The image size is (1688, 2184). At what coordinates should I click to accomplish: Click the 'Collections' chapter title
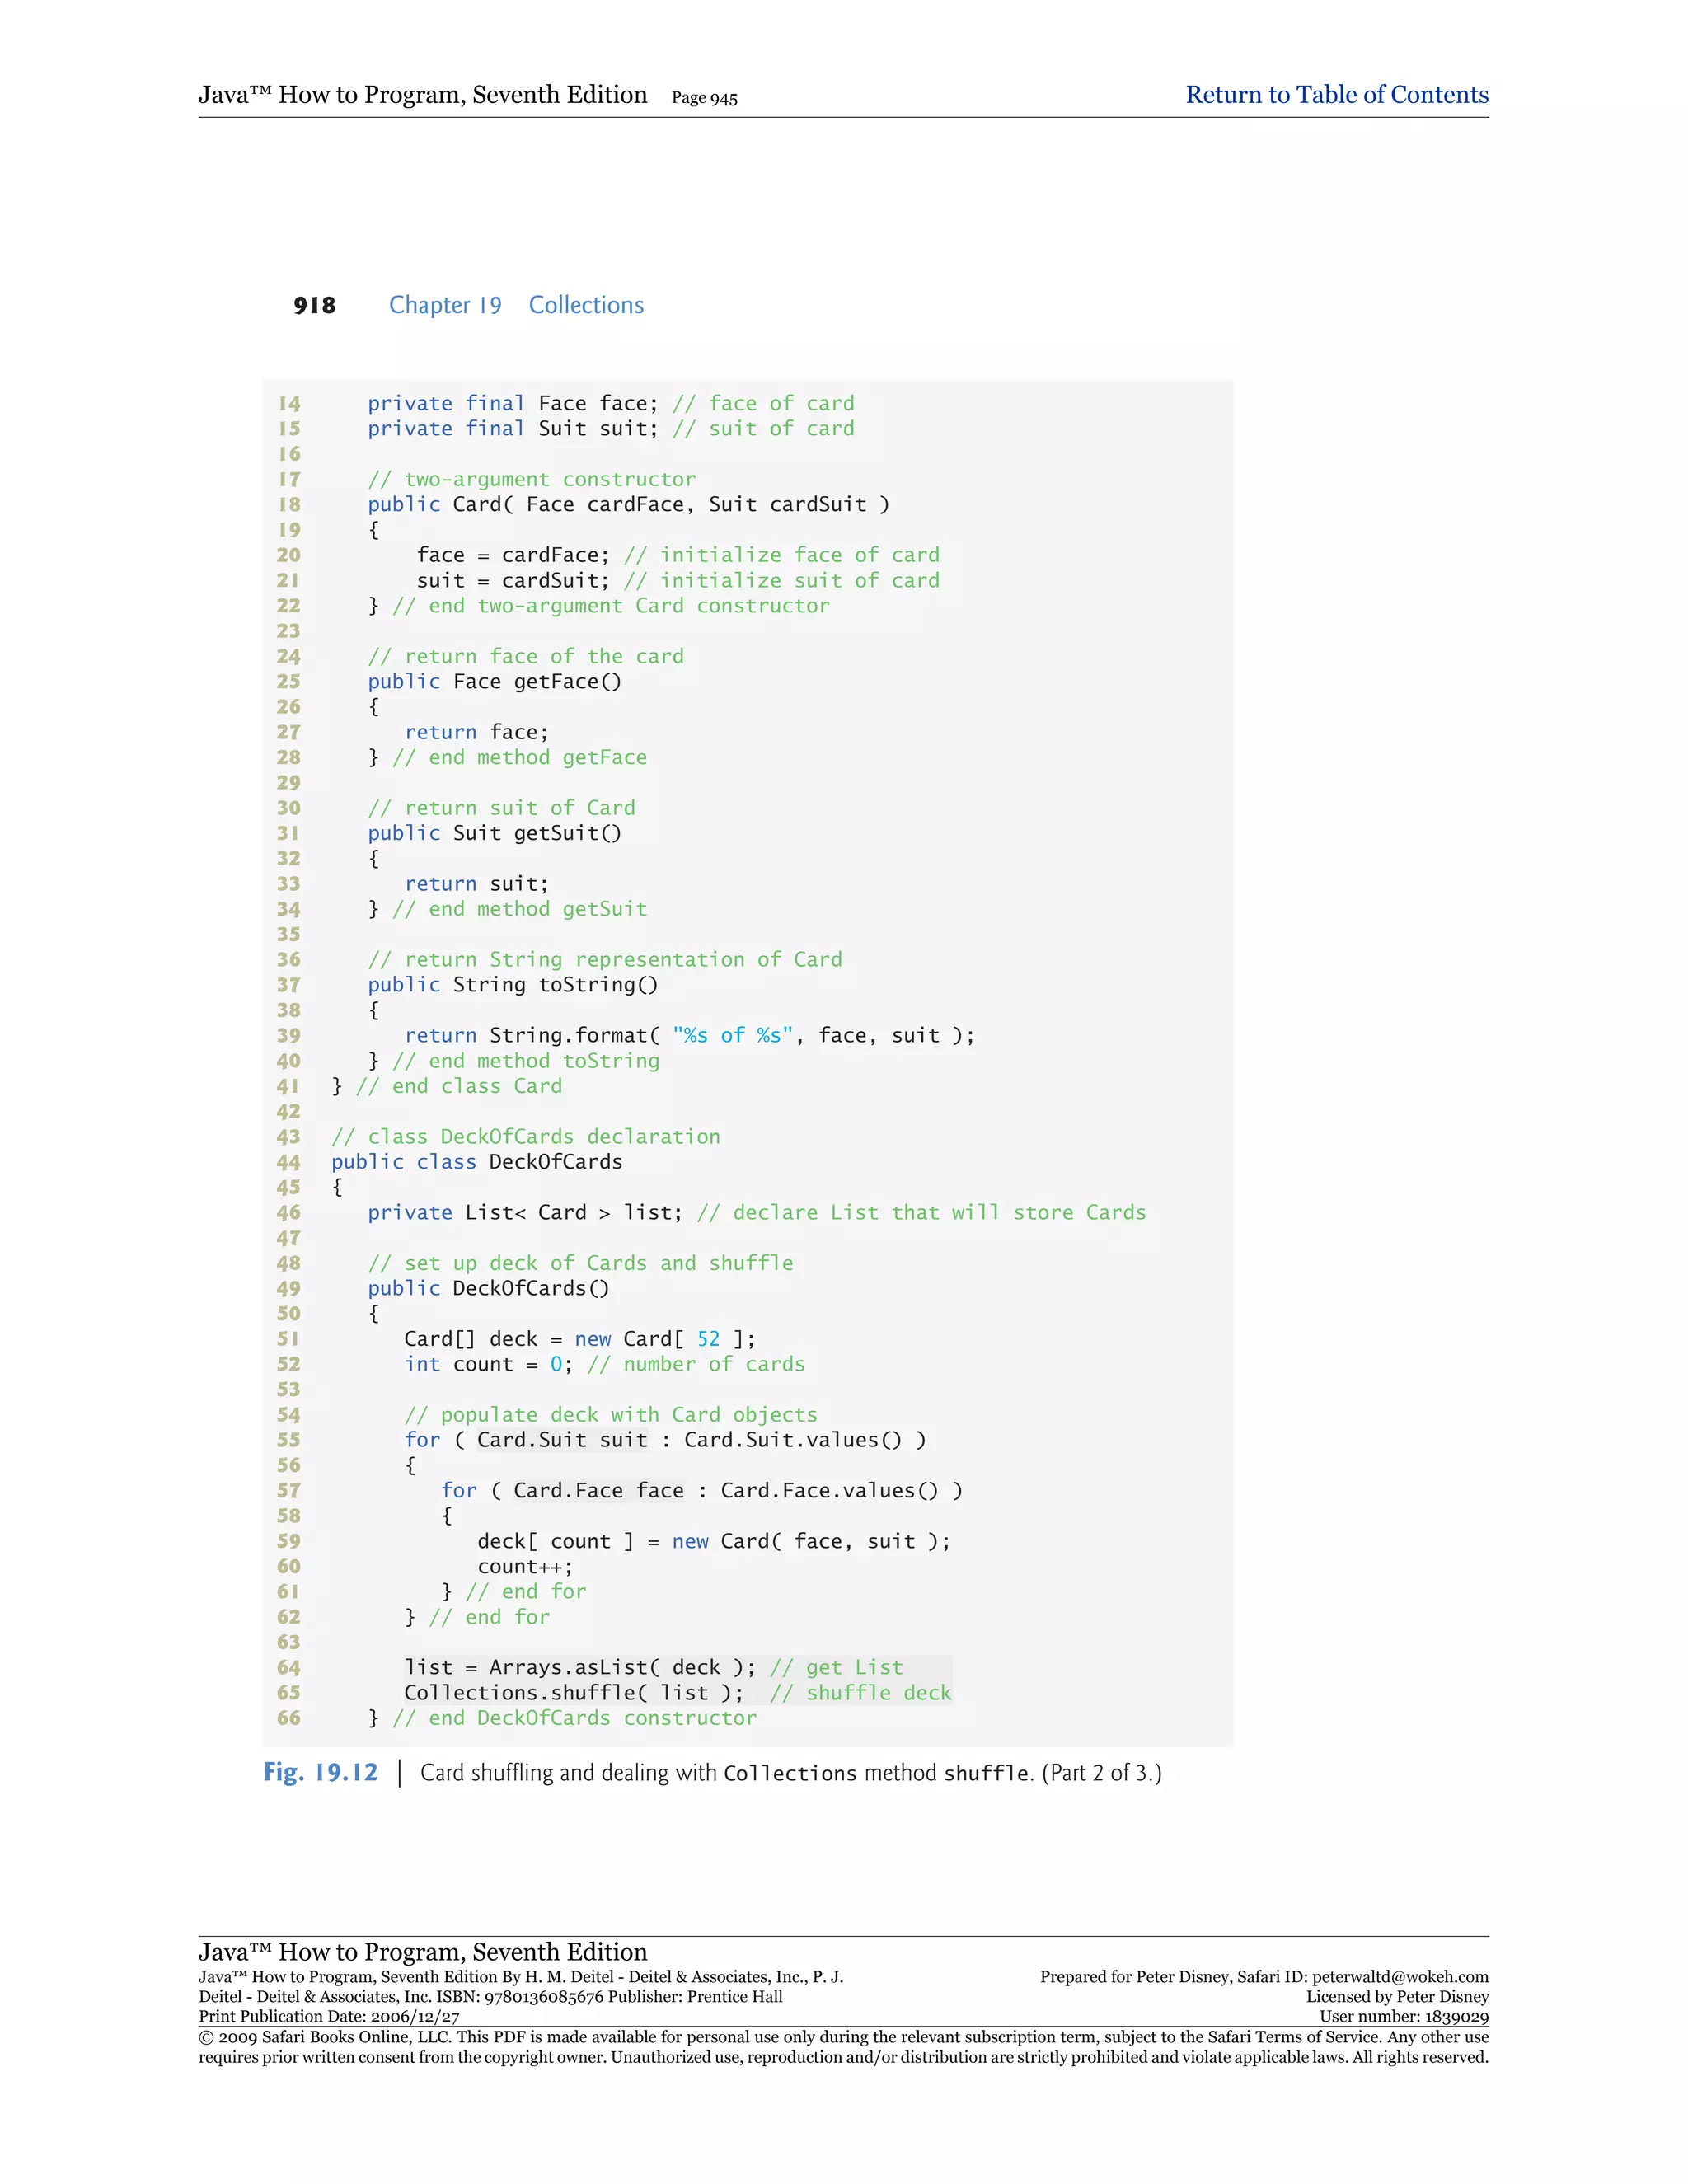click(586, 305)
